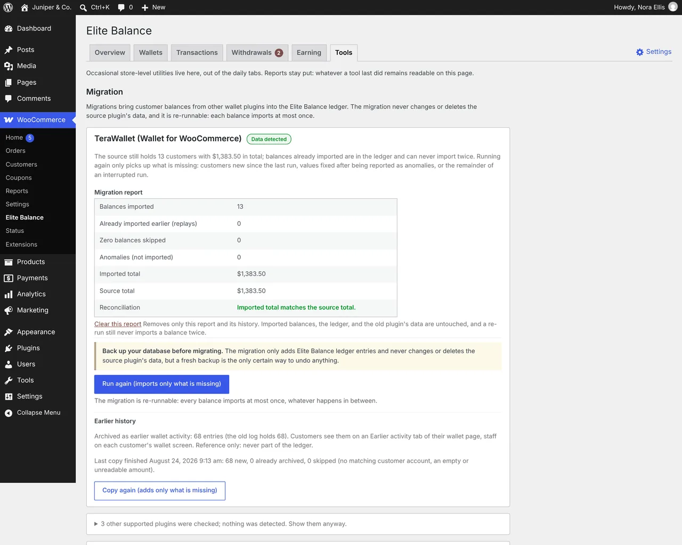The image size is (682, 545).
Task: Click the Products archive icon
Action: [9, 262]
